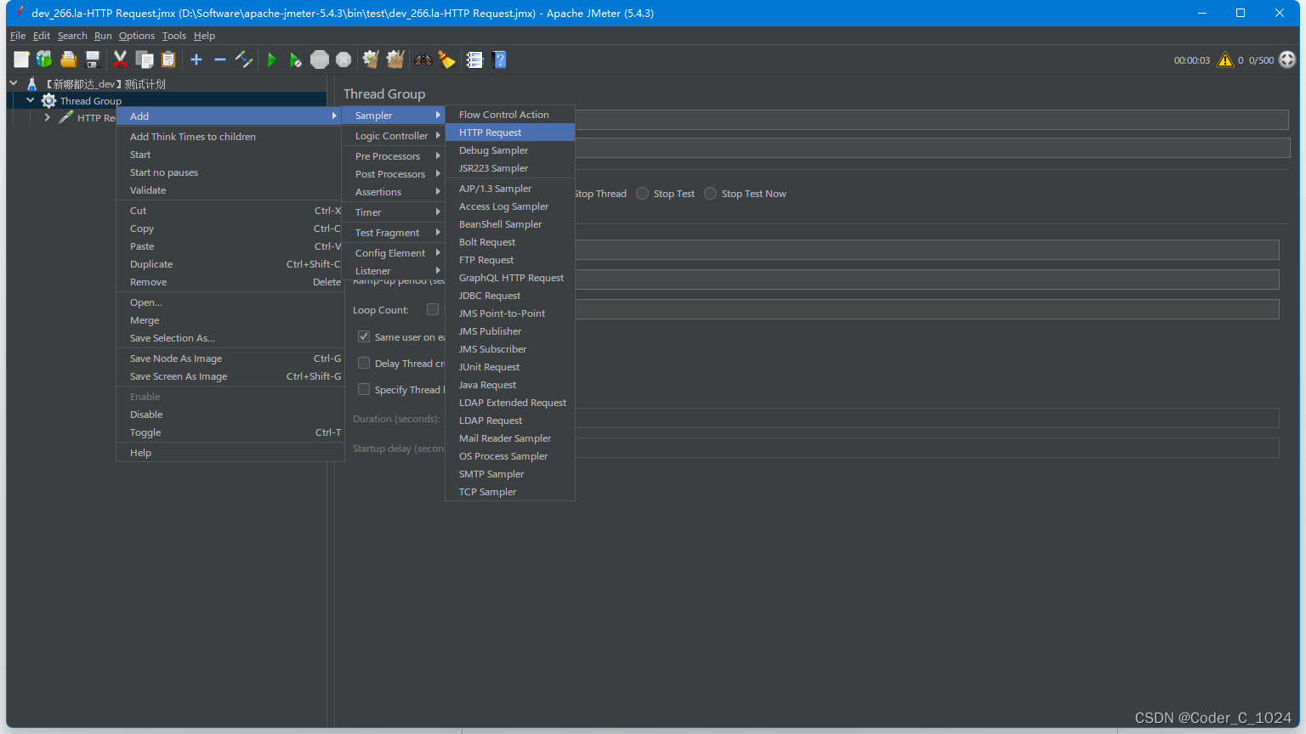Image resolution: width=1306 pixels, height=734 pixels.
Task: Collapse the test plan root node
Action: [14, 83]
